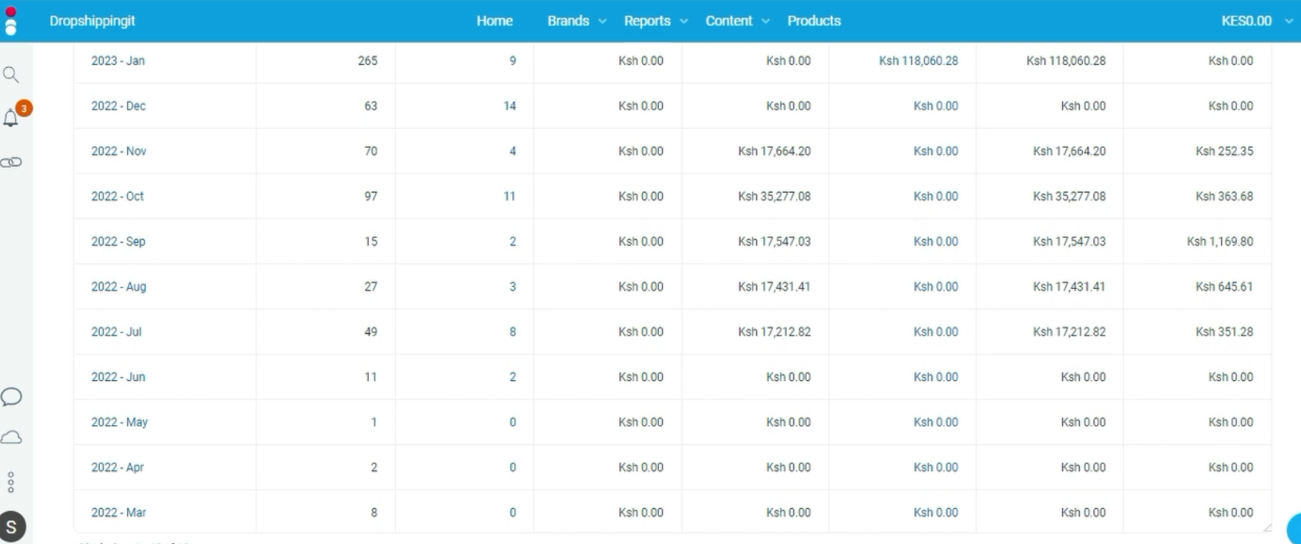Open the search magnifier icon in sidebar

[x=11, y=75]
